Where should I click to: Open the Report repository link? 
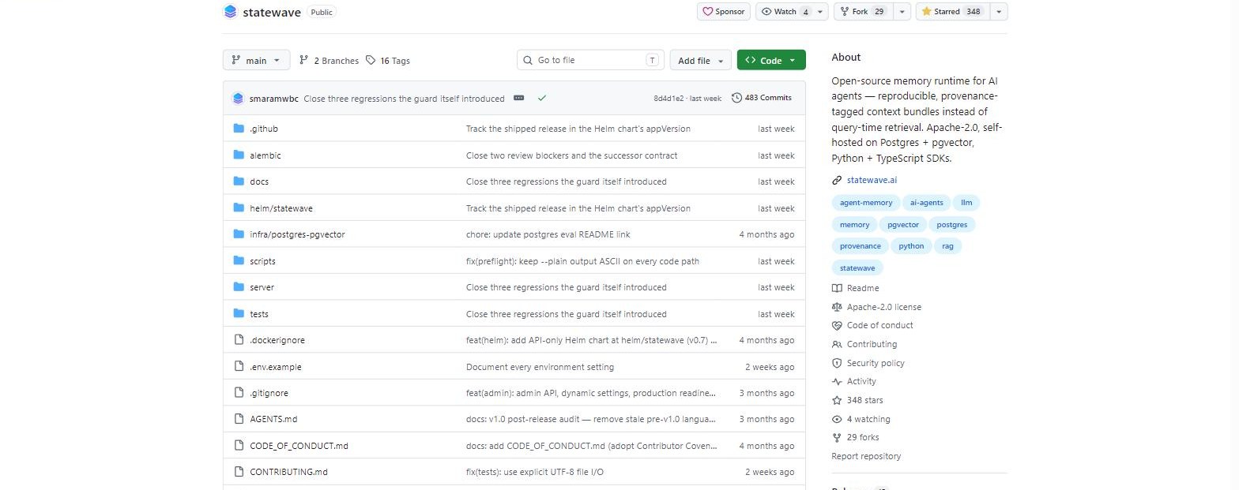tap(866, 456)
